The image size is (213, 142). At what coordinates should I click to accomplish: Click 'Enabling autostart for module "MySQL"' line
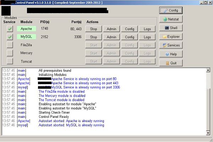67,108
